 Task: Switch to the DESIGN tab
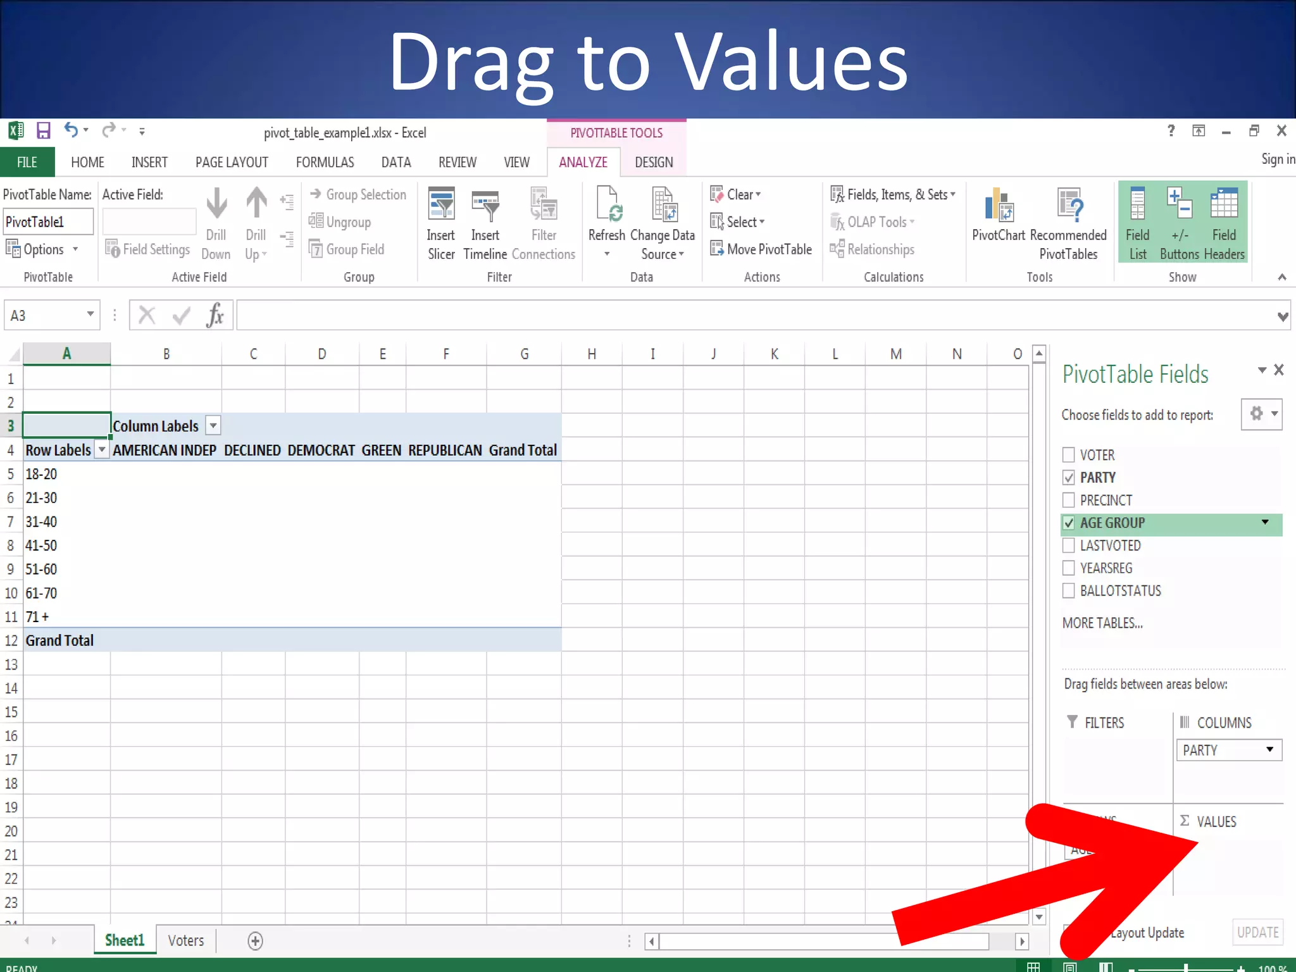click(654, 162)
